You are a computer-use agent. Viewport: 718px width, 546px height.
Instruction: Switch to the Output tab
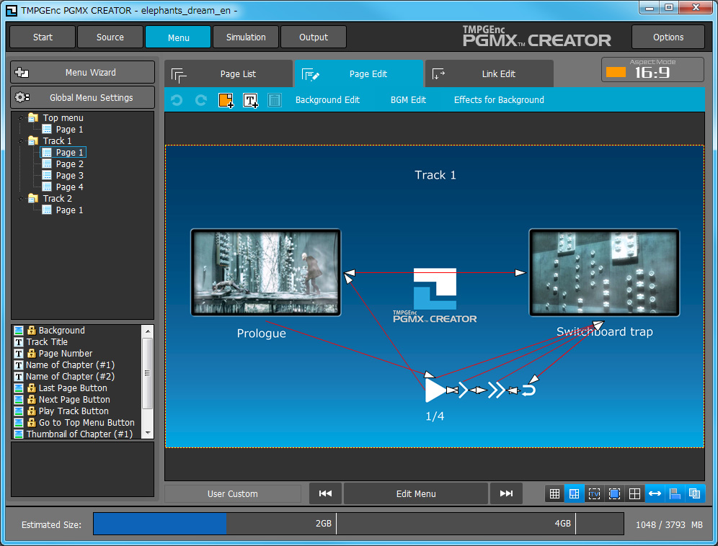(x=313, y=37)
